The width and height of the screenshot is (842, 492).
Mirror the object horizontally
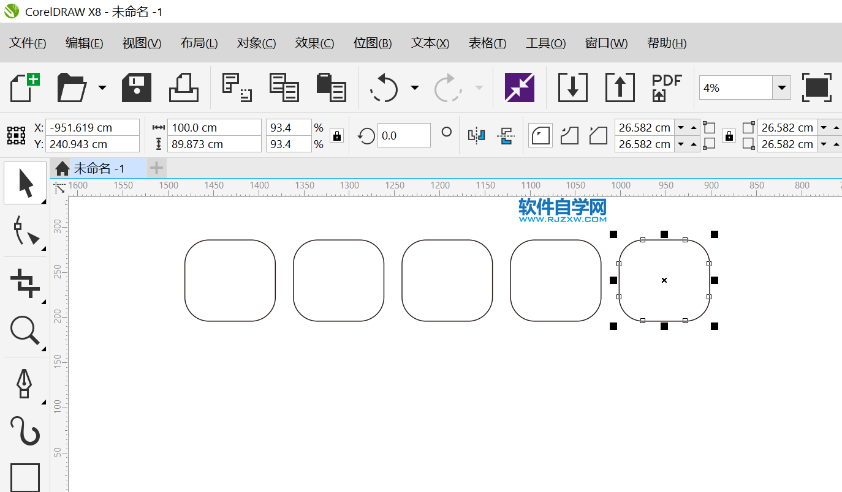coord(476,135)
